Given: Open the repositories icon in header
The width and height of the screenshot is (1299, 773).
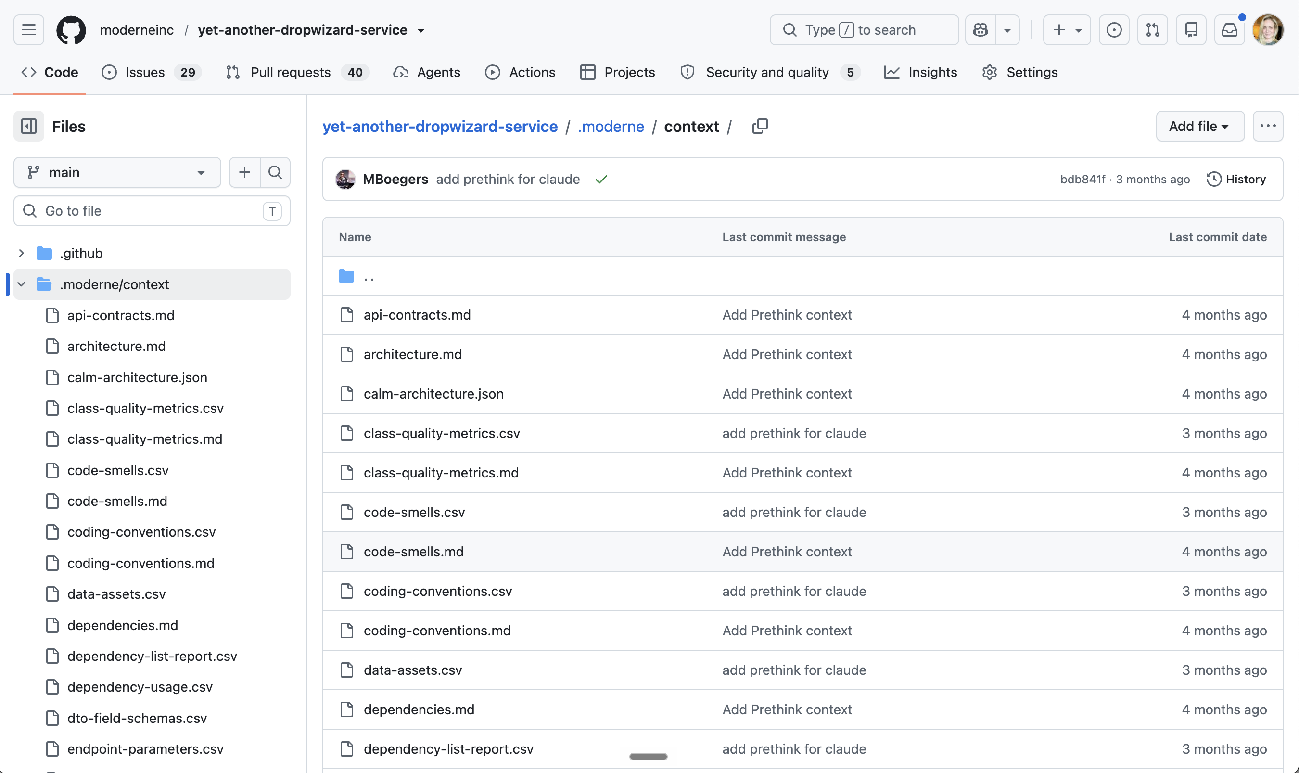Looking at the screenshot, I should pyautogui.click(x=1191, y=30).
